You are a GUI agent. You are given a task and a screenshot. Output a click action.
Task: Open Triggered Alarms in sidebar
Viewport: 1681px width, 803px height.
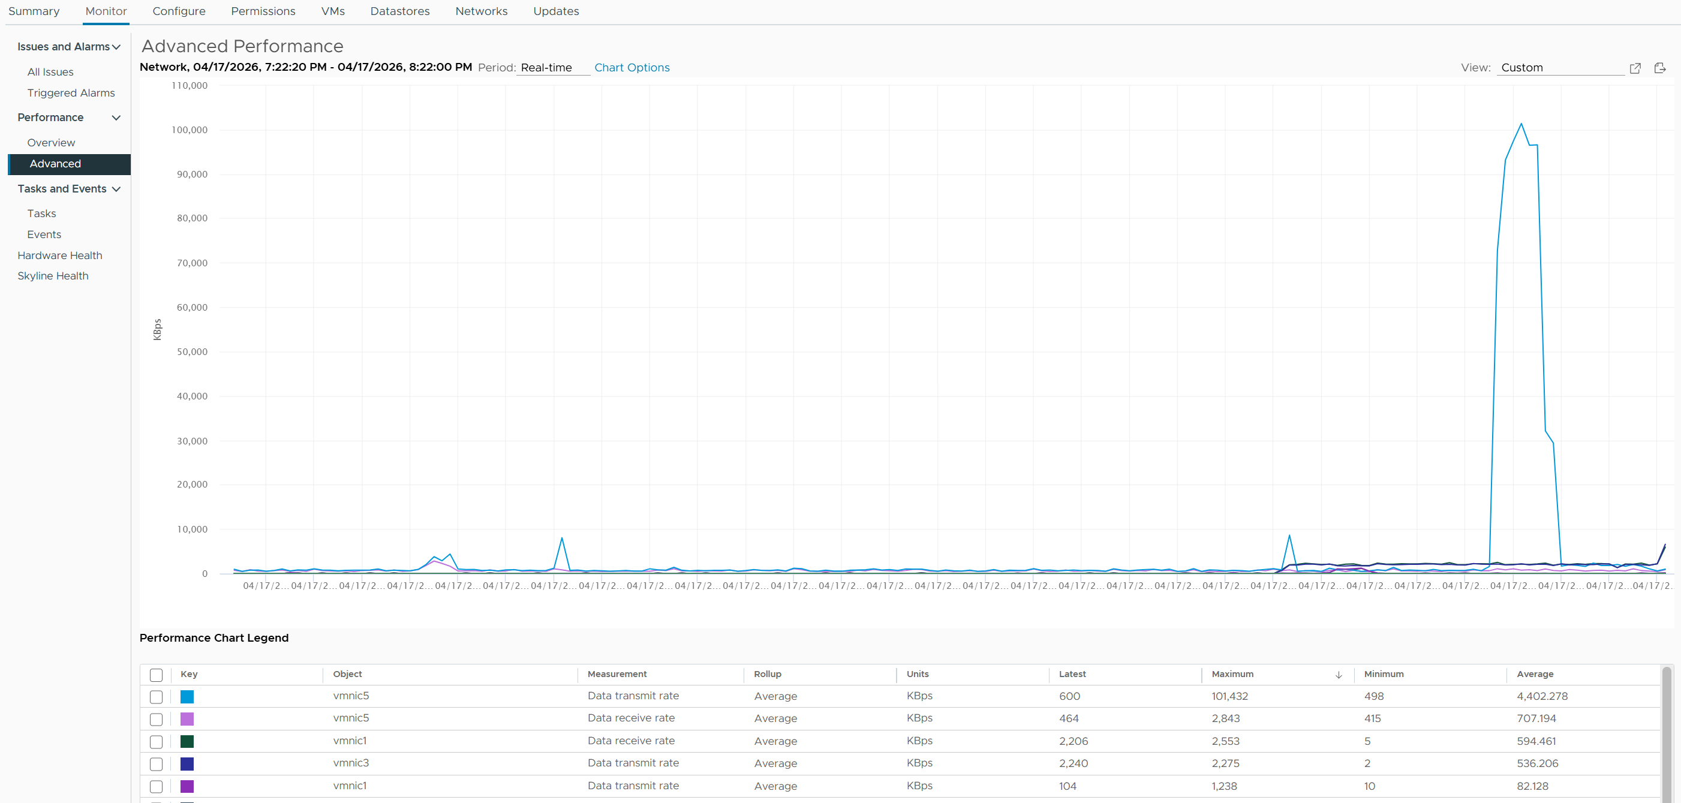point(71,92)
